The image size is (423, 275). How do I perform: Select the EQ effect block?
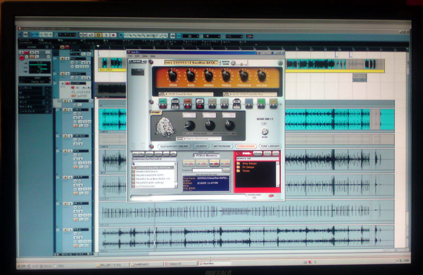(x=224, y=104)
